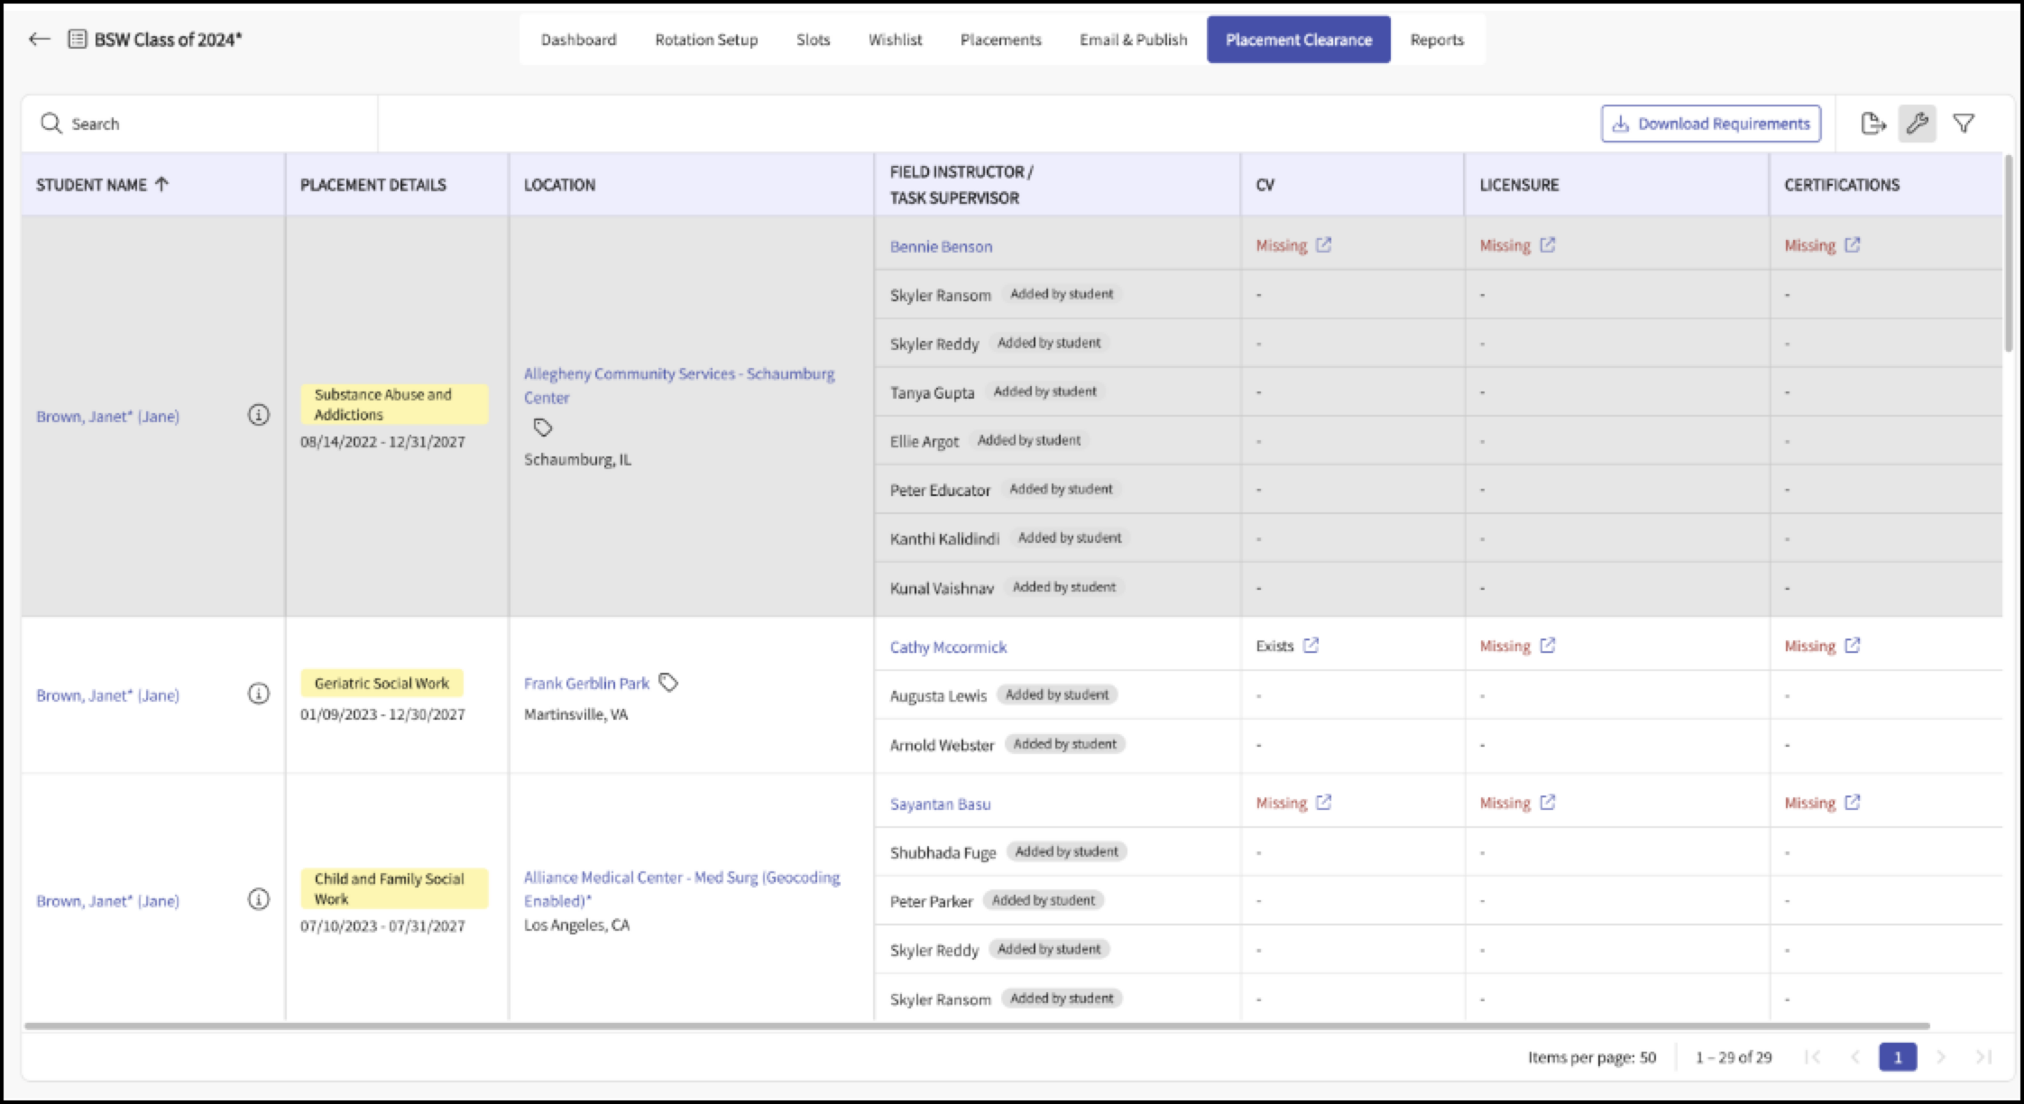Open the export icon next to Download Requirements
Viewport: 2024px width, 1104px height.
[1872, 124]
